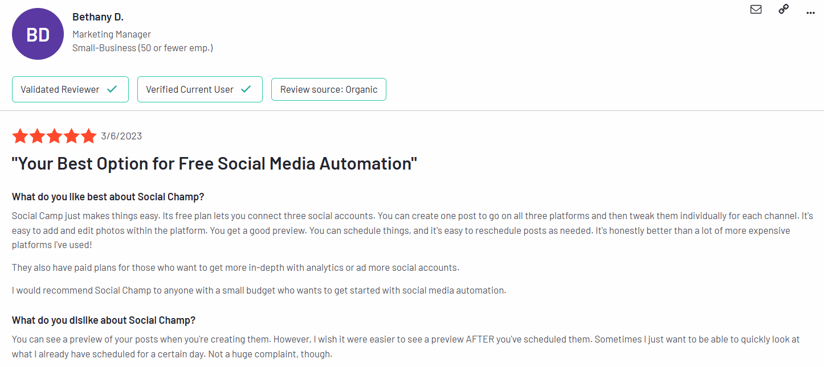Click the Verified Current User badge
Viewport: 824px width, 367px height.
200,89
